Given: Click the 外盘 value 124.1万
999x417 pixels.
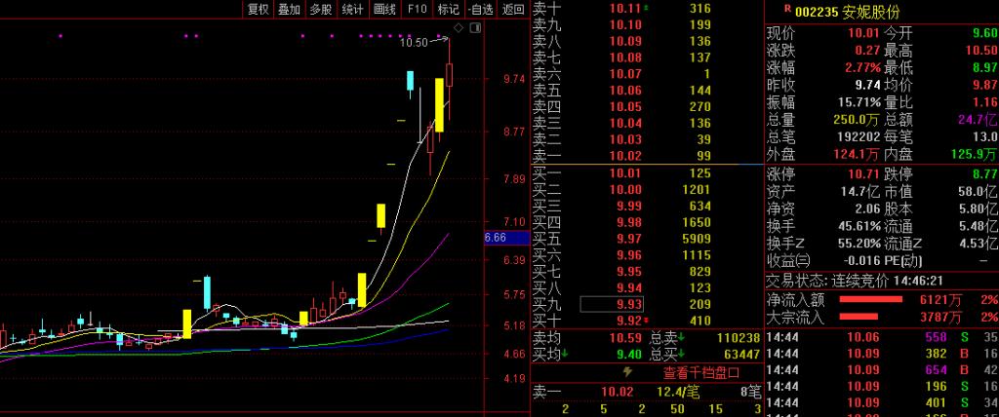Looking at the screenshot, I should point(857,153).
